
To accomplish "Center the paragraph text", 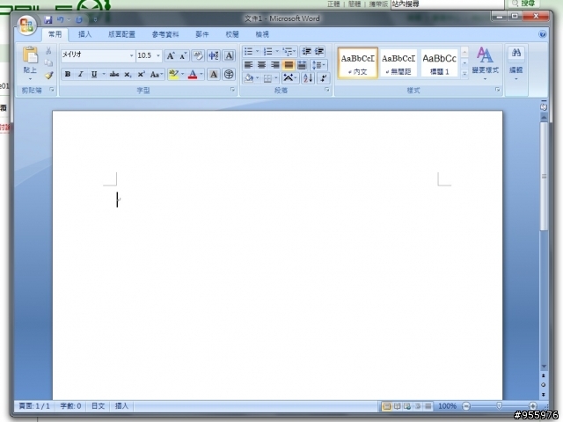I will click(x=262, y=65).
